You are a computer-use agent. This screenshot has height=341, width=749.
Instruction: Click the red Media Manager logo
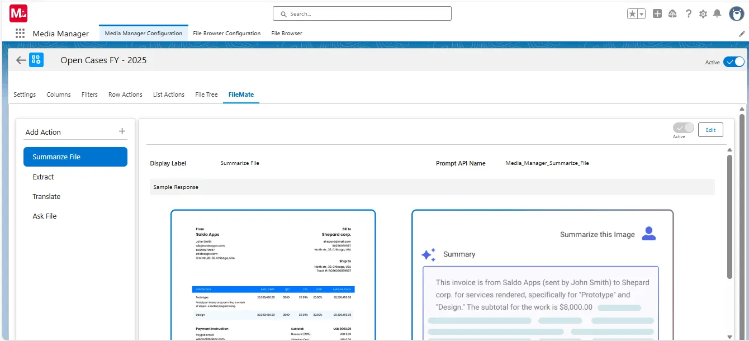[18, 13]
